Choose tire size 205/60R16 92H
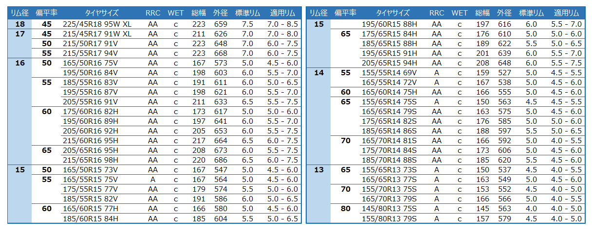Viewport: 592px width, 232px height. point(91,131)
